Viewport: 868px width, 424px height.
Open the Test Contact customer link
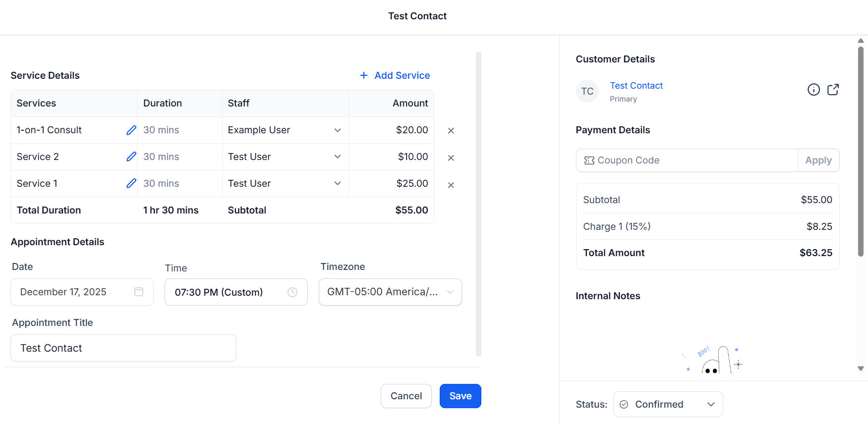pos(636,86)
